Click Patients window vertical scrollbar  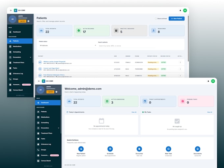[188, 39]
